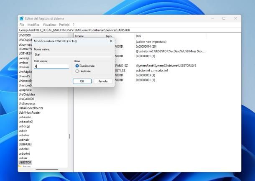Open the Preferiti menu

pyautogui.click(x=64, y=25)
